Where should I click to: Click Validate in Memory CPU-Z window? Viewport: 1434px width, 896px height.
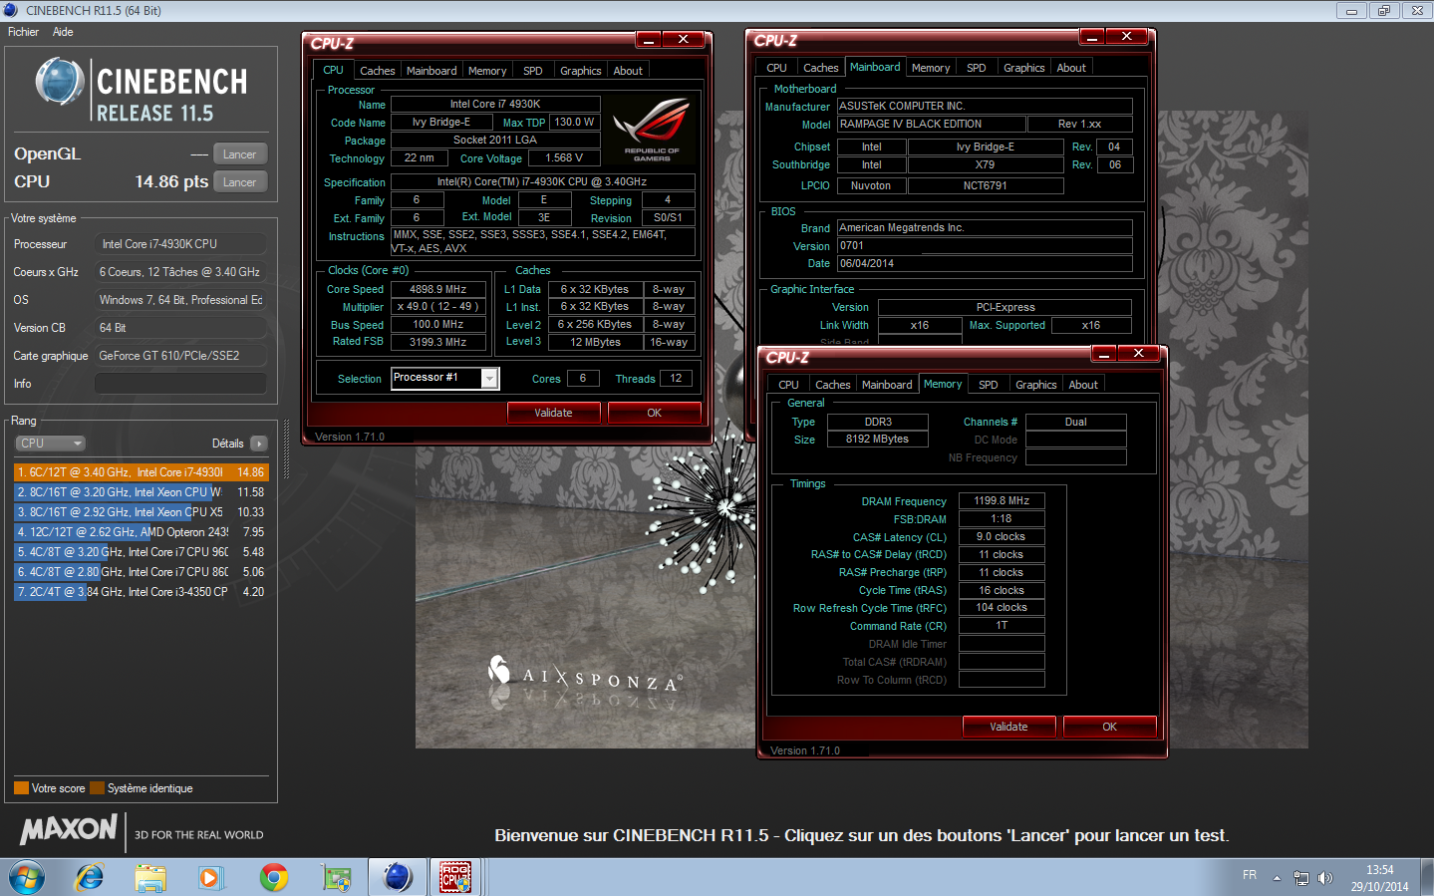click(x=1008, y=727)
